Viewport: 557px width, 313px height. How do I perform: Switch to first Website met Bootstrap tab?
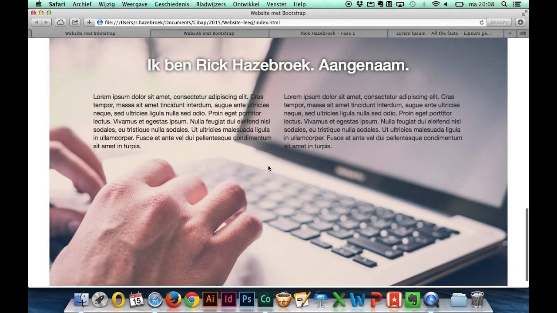(x=91, y=33)
